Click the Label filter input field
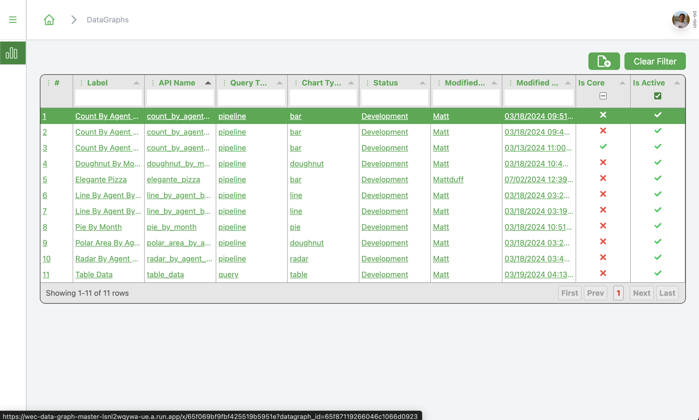Screen dimensions: 699x420 coord(109,98)
